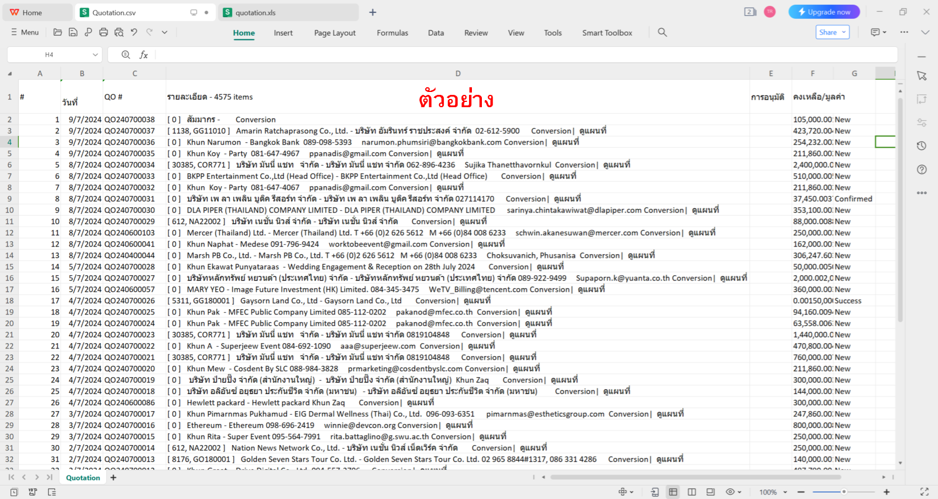
Task: Click the zoom in plus button
Action: [887, 492]
